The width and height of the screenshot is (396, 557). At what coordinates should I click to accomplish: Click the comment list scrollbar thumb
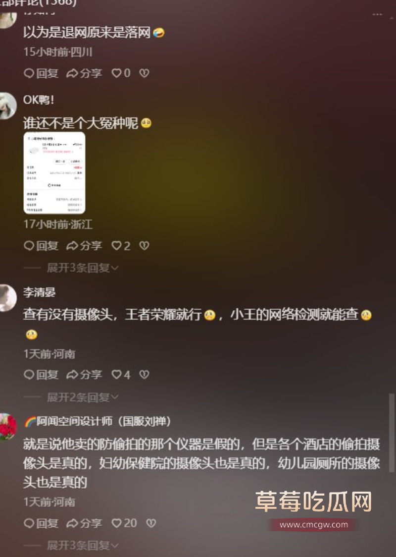pyautogui.click(x=392, y=433)
